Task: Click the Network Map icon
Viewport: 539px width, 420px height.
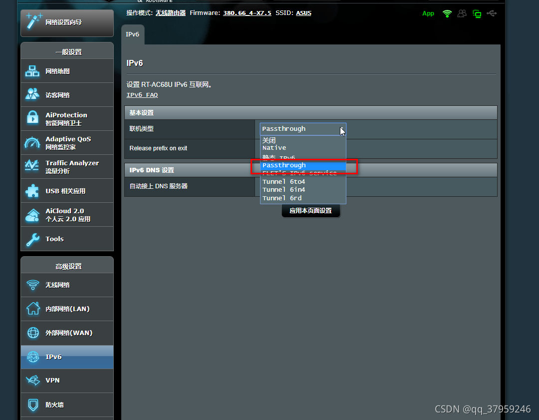Action: (32, 71)
